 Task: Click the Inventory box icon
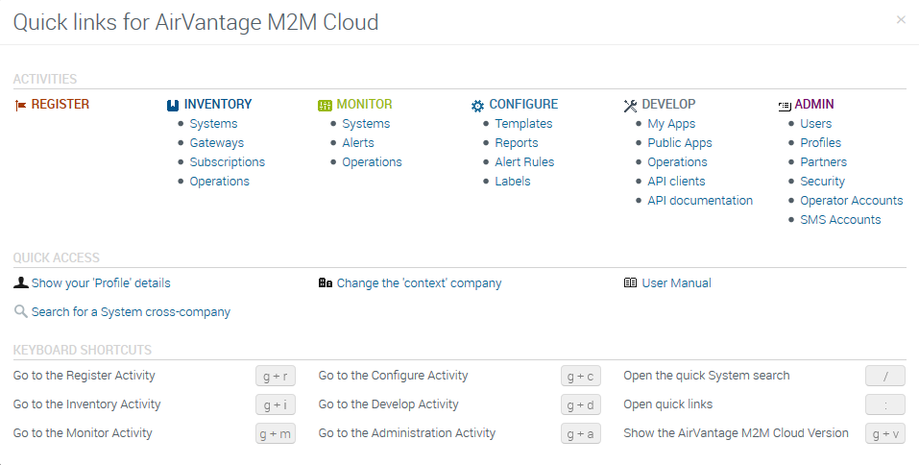pyautogui.click(x=173, y=106)
